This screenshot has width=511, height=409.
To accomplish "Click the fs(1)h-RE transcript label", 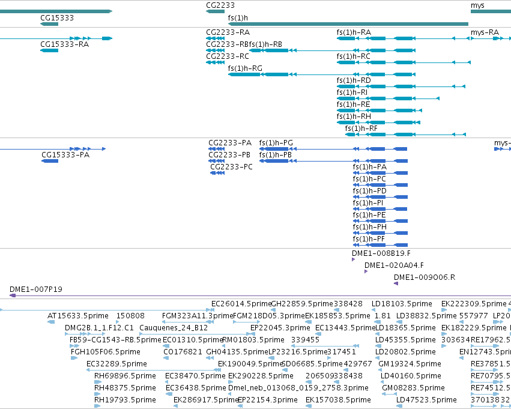I will [x=353, y=105].
